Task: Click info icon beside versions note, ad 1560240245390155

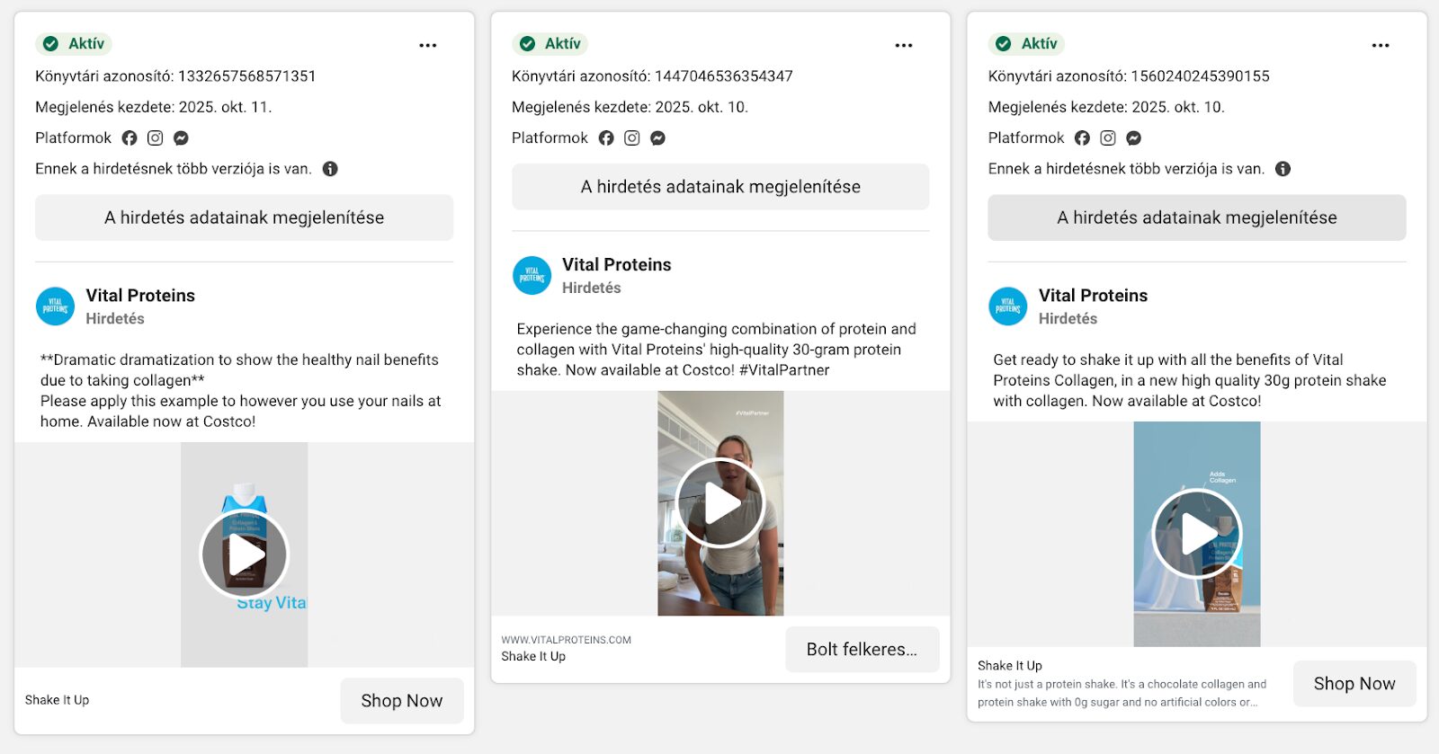Action: point(1283,169)
